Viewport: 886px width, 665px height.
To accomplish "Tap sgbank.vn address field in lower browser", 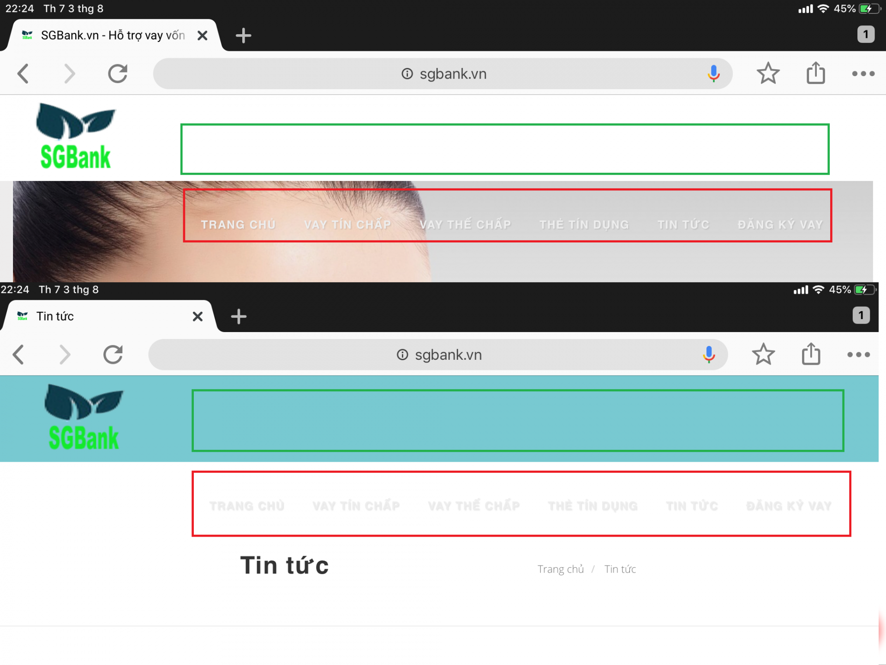I will click(438, 355).
